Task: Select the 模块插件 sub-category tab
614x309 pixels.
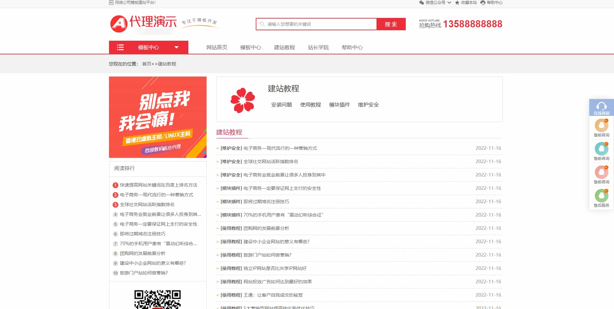Action: click(x=339, y=105)
